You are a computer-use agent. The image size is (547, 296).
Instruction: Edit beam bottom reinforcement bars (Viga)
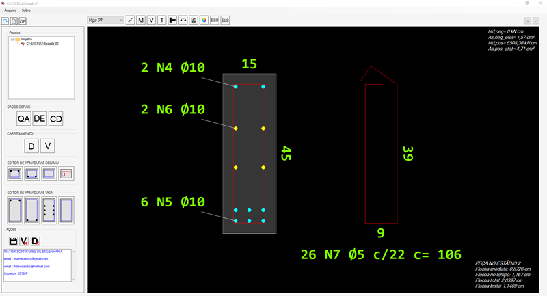point(31,211)
